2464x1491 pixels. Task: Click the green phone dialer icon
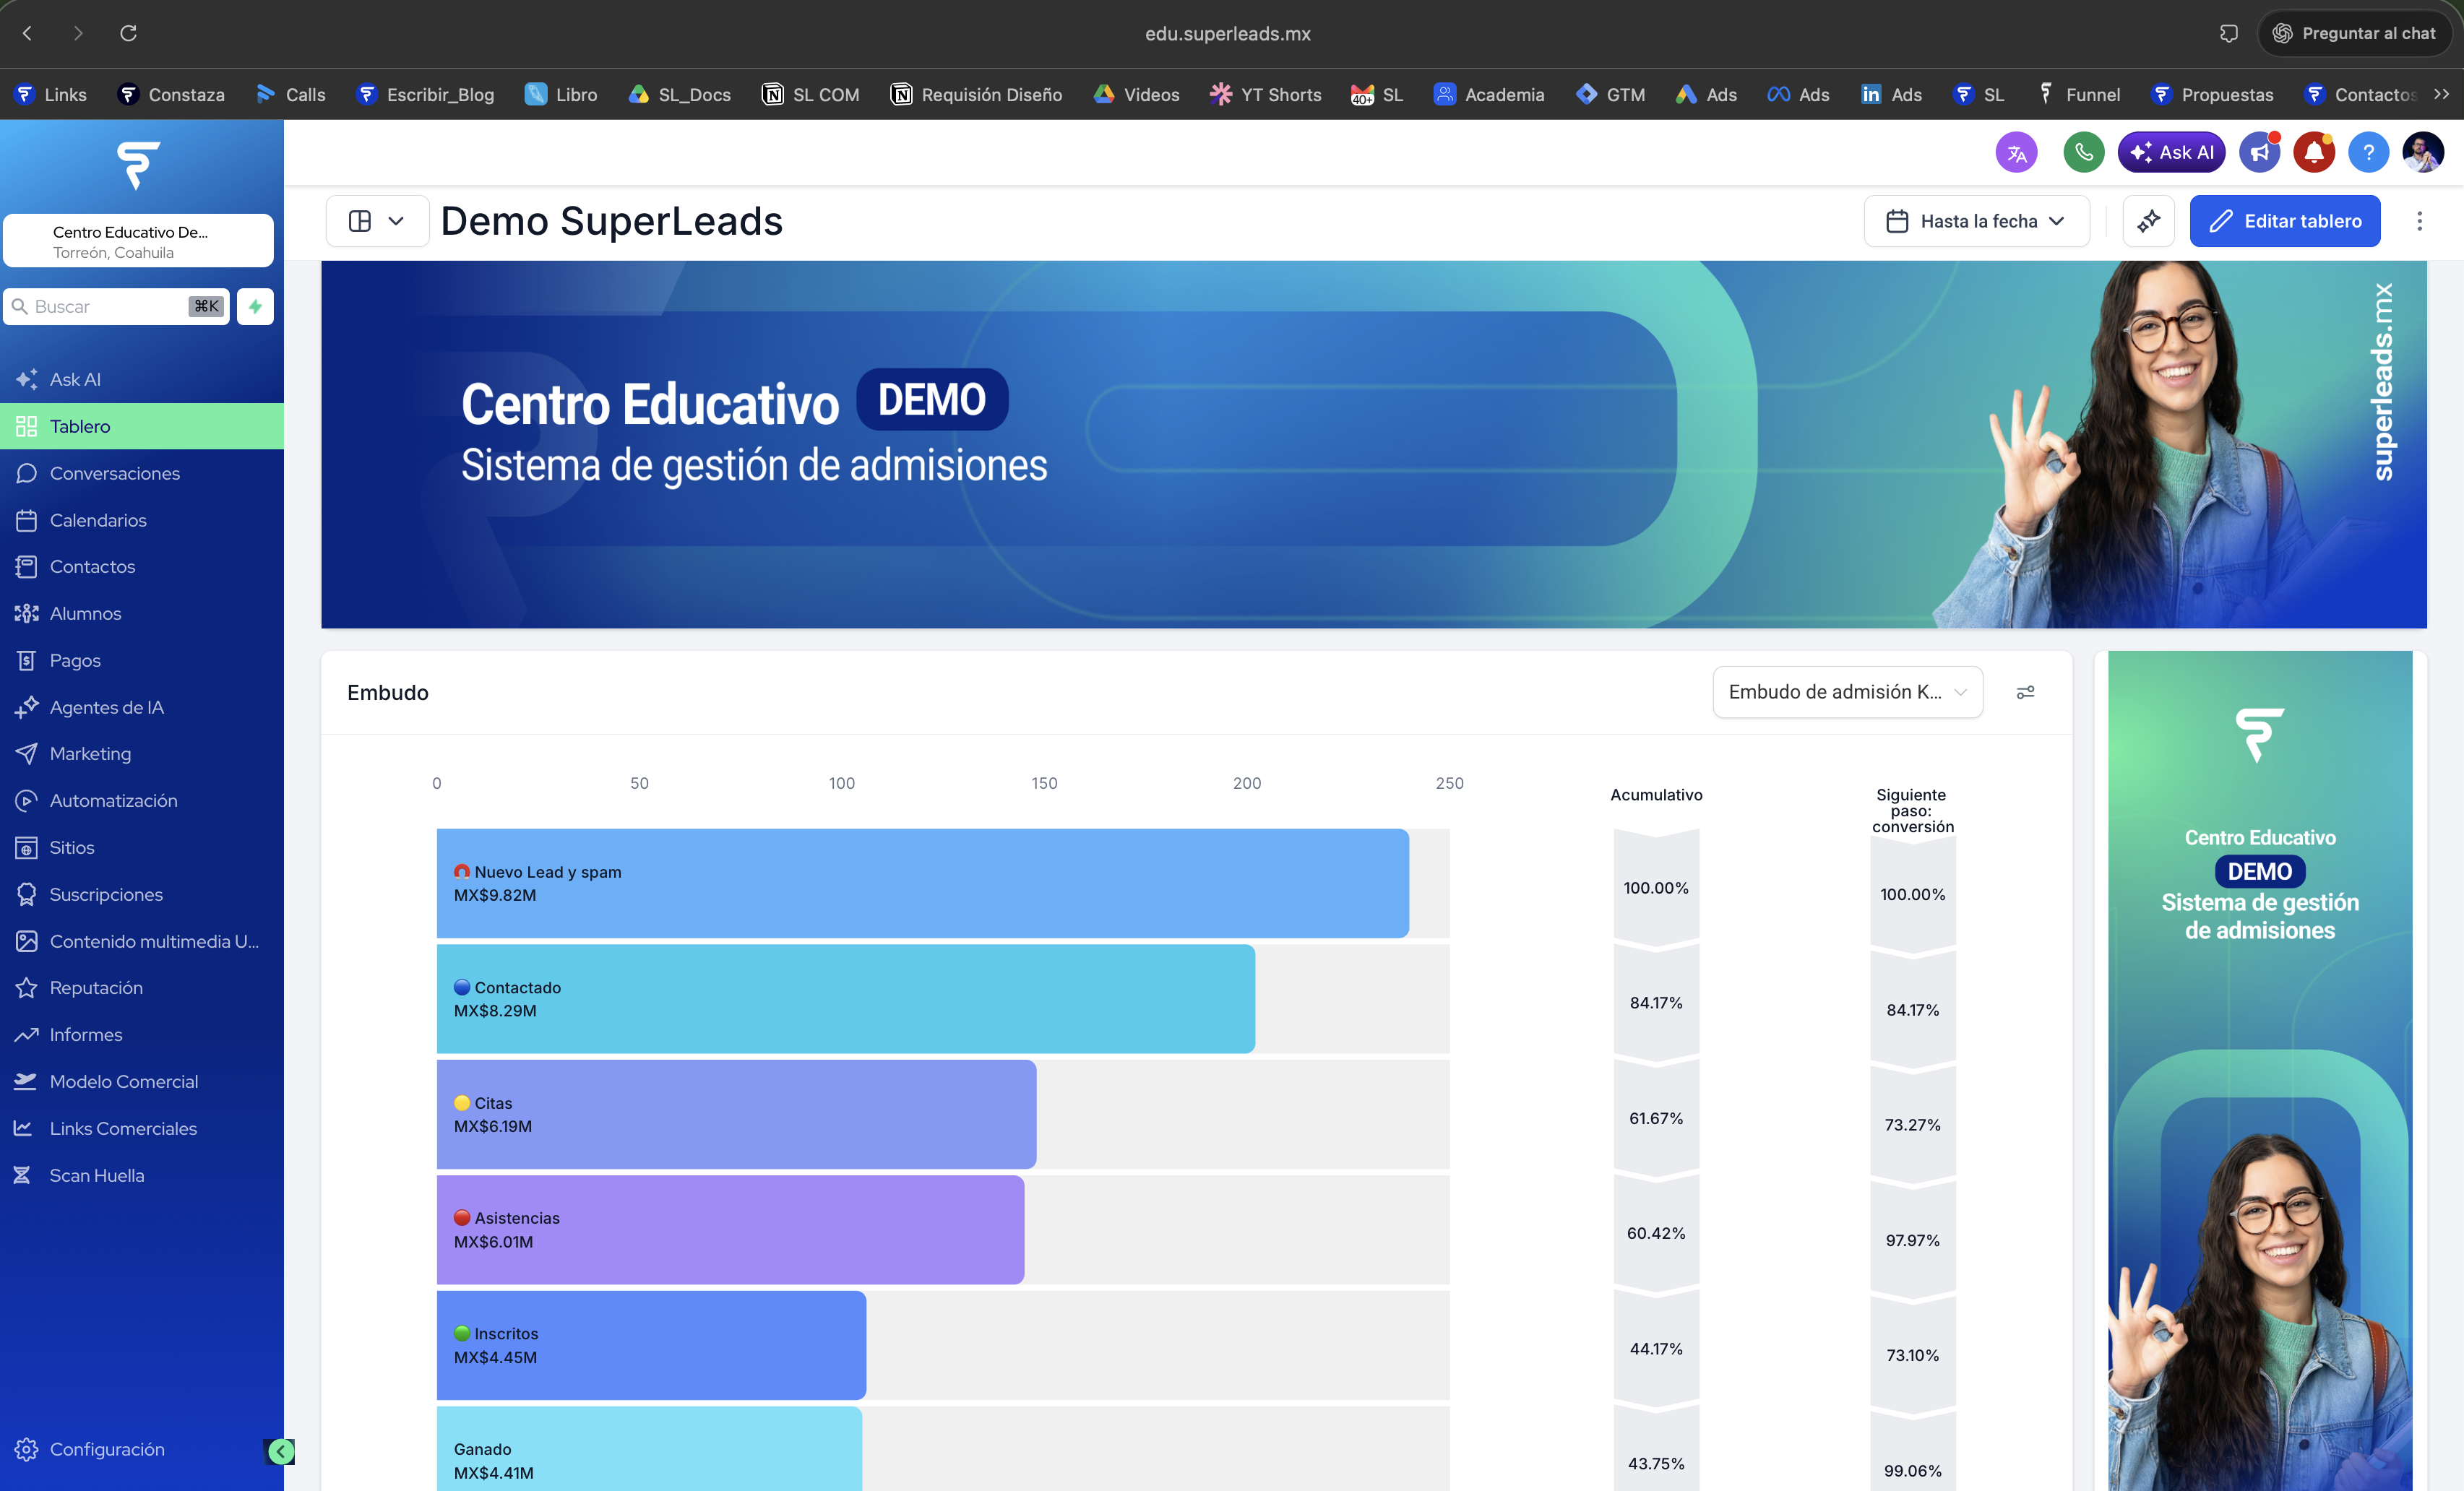point(2083,152)
